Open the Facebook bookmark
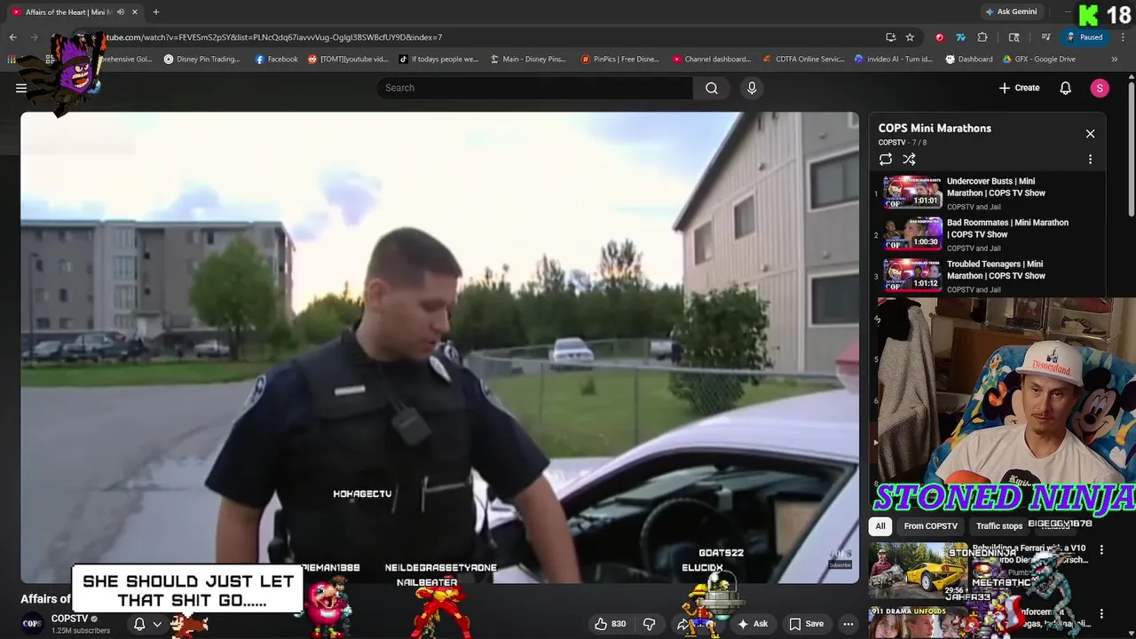The image size is (1136, 639). tap(276, 59)
